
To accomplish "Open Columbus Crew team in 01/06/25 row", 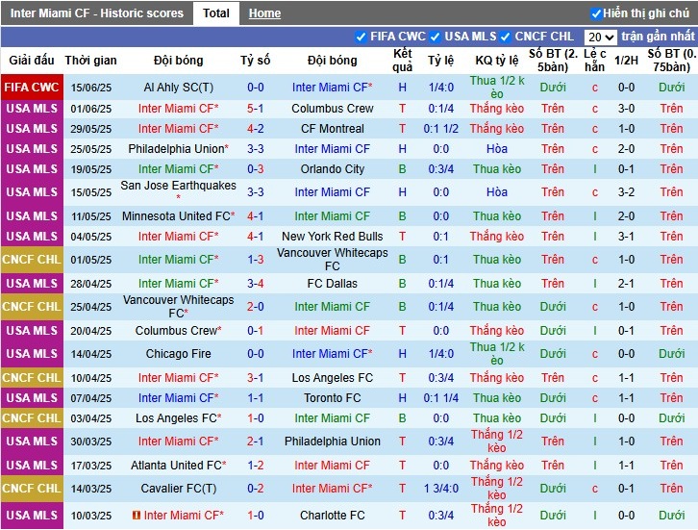I will (x=333, y=109).
